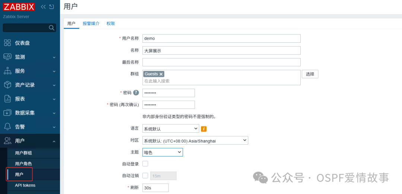Enable the 自动登录 checkbox
402x194 pixels.
coord(145,164)
